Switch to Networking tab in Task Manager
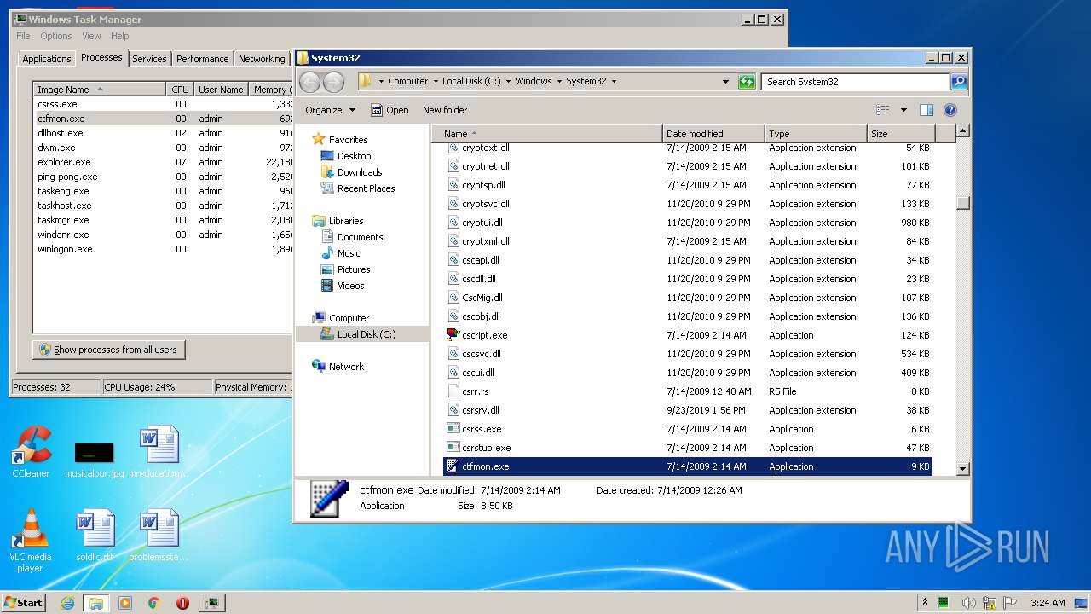Image resolution: width=1091 pixels, height=614 pixels. pyautogui.click(x=262, y=59)
